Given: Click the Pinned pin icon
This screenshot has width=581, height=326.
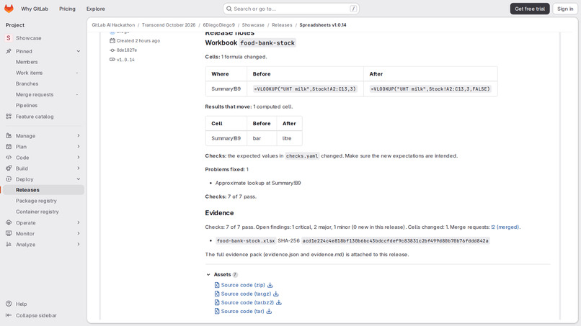Looking at the screenshot, I should (9, 51).
